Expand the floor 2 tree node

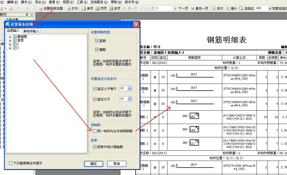coord(10,44)
